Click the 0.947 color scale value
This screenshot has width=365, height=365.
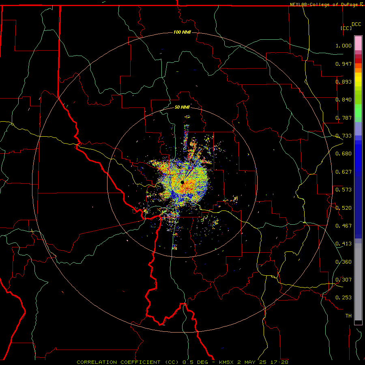point(344,64)
